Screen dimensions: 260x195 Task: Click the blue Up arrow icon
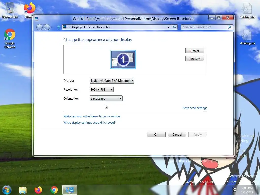pos(58,27)
